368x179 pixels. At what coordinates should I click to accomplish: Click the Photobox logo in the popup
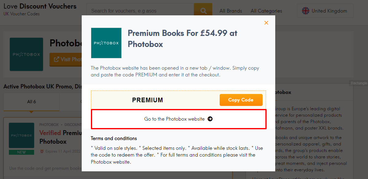coord(106,43)
